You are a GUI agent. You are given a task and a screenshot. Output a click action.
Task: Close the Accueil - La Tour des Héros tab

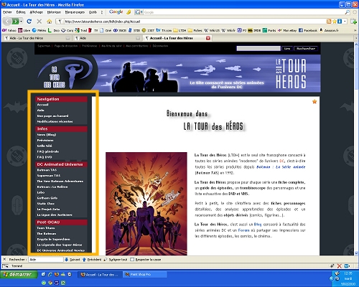pos(208,38)
